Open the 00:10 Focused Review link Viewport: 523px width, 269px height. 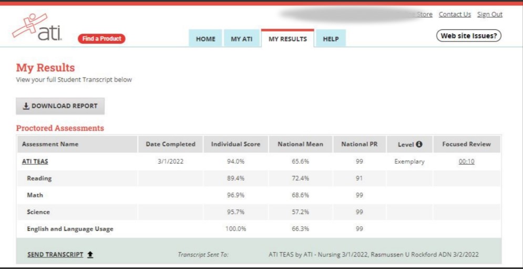pyautogui.click(x=466, y=161)
